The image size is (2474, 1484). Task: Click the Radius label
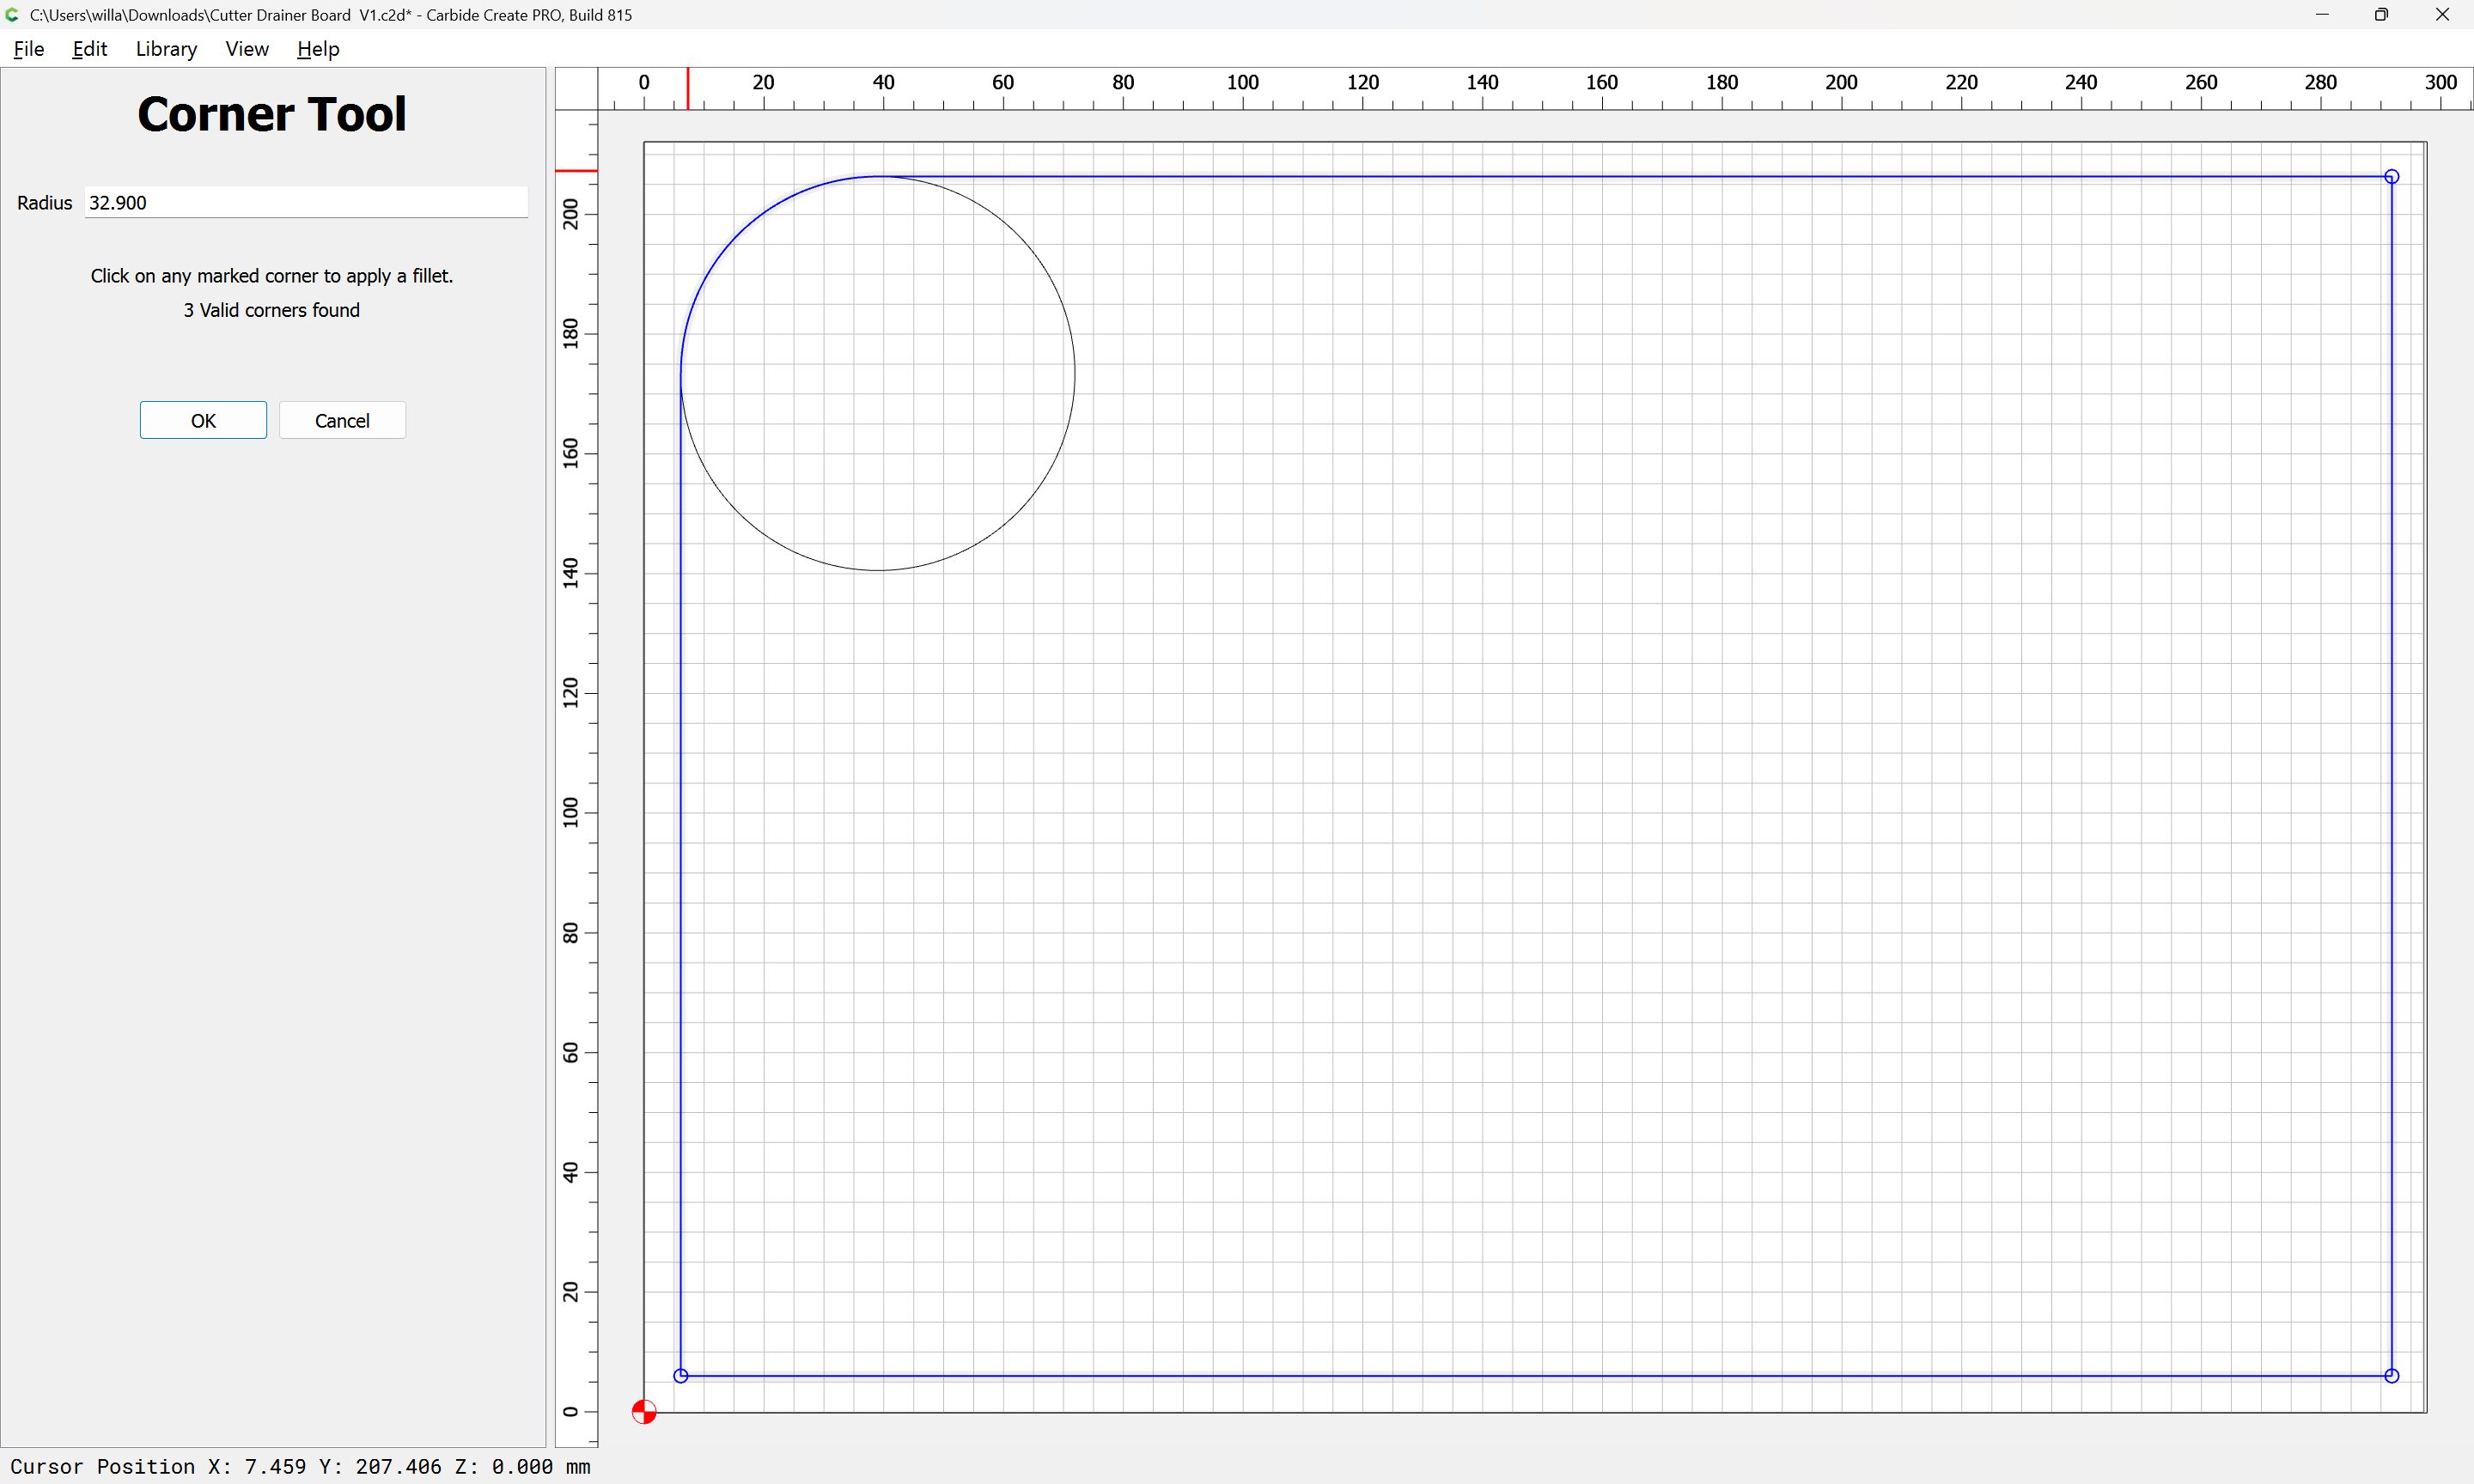pyautogui.click(x=44, y=203)
